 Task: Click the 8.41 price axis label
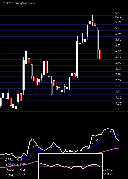[x=118, y=57]
